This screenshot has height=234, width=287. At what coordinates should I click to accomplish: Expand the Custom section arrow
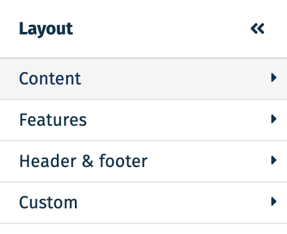click(274, 201)
